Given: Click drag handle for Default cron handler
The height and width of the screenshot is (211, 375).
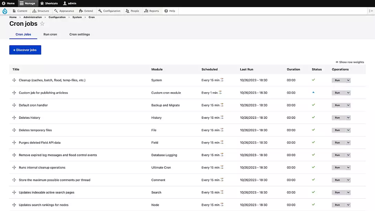Looking at the screenshot, I should (14, 105).
